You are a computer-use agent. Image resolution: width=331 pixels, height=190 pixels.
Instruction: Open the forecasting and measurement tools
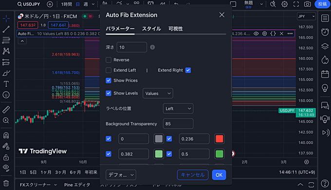click(x=6, y=62)
